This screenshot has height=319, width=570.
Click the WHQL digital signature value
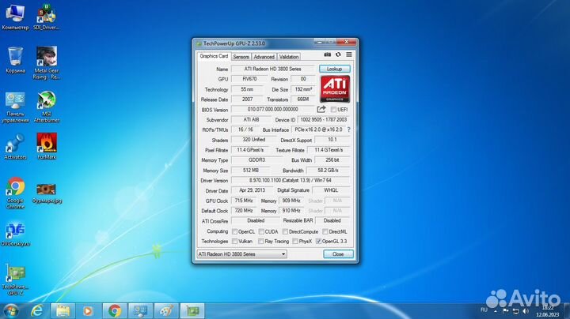coord(331,190)
